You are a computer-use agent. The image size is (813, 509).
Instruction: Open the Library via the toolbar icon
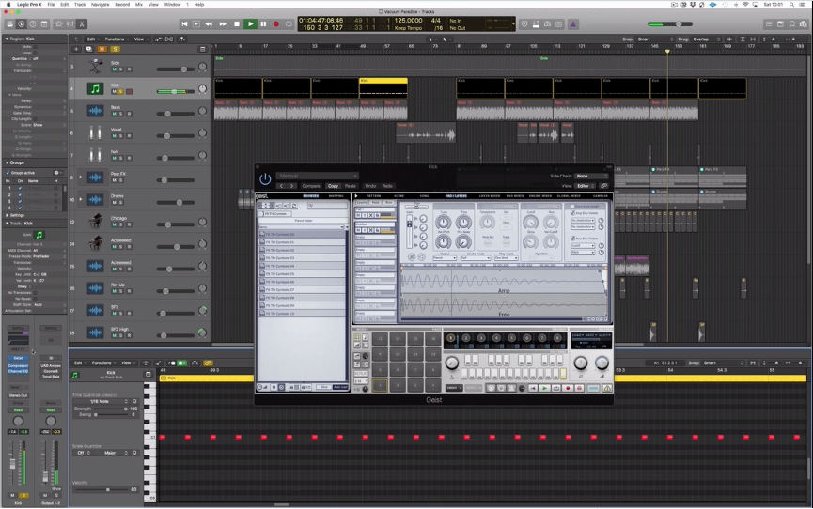click(9, 23)
